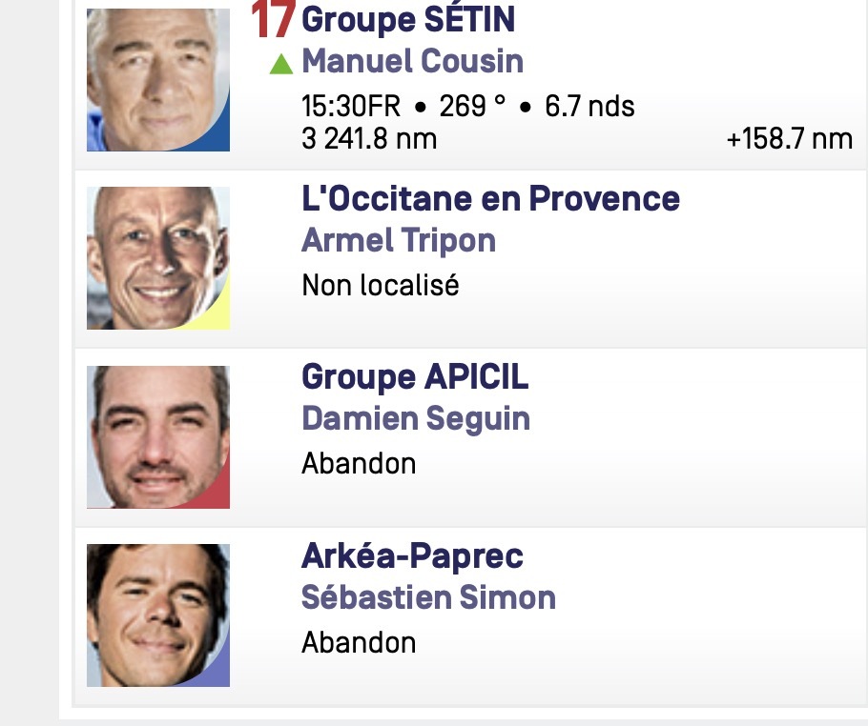Click the green up-arrow rank indicator
The height and width of the screenshot is (726, 868).
(280, 64)
